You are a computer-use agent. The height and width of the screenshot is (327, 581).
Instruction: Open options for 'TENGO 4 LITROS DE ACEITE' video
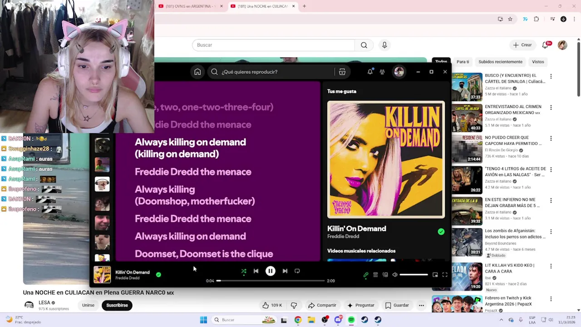coord(551,169)
